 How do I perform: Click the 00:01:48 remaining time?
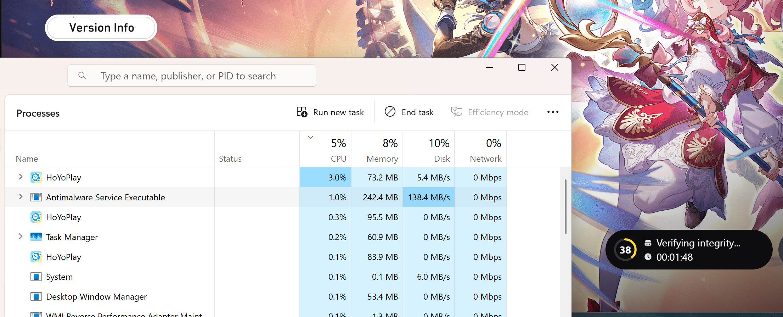tap(675, 257)
